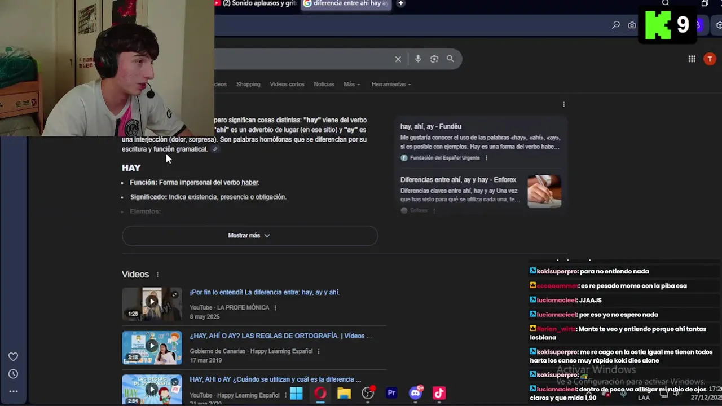Viewport: 722px width, 406px height.
Task: Switch to the Videos cortos search tab
Action: pyautogui.click(x=287, y=85)
